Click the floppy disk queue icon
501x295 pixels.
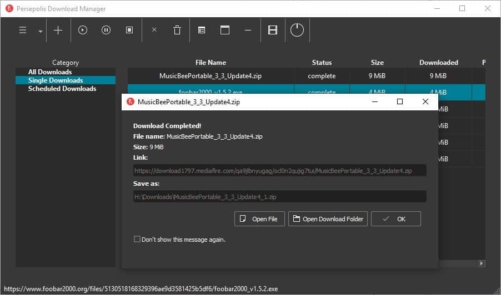[273, 30]
